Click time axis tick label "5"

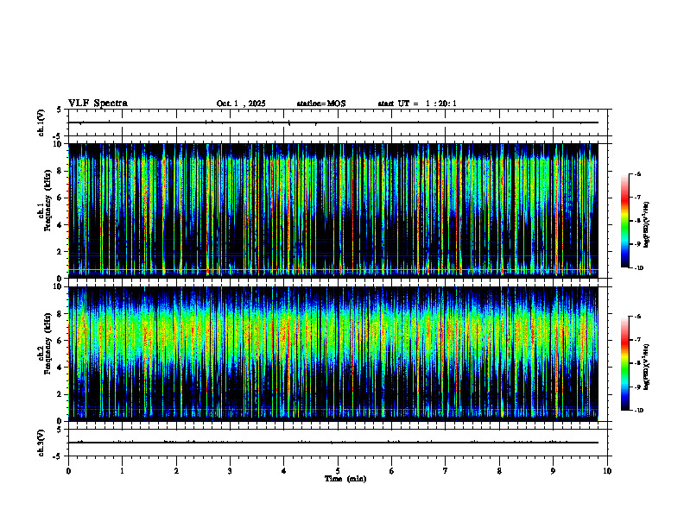[x=338, y=471]
